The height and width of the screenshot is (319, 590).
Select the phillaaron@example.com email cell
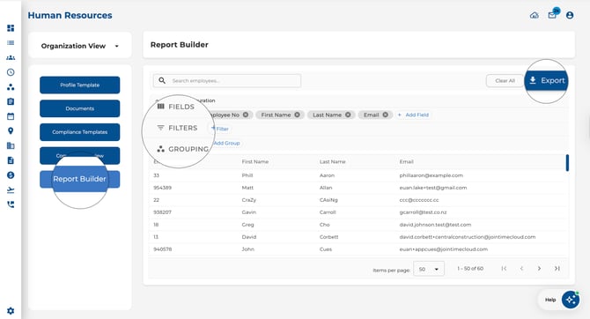[x=431, y=175]
